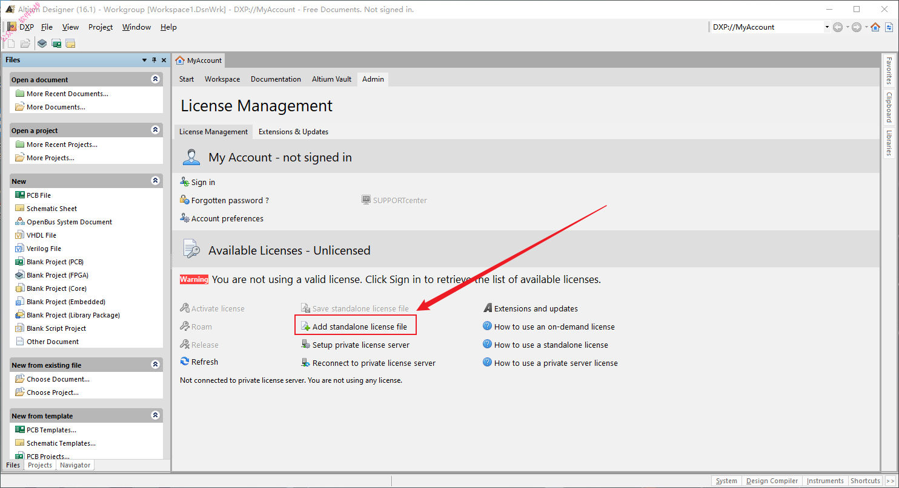Switch to the Documentation tab
This screenshot has height=488, width=899.
pyautogui.click(x=276, y=79)
